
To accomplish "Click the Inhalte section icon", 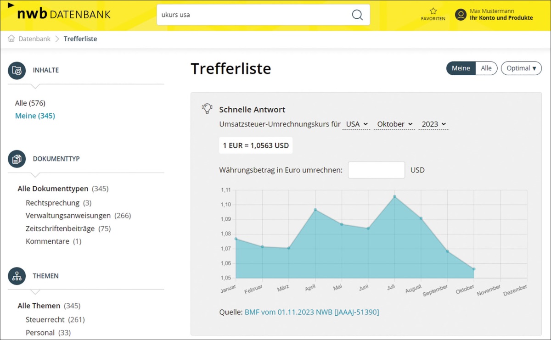I will pyautogui.click(x=17, y=71).
